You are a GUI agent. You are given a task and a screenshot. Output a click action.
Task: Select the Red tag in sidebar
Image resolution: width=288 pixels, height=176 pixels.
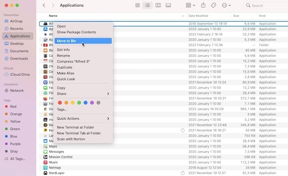coord(18,106)
